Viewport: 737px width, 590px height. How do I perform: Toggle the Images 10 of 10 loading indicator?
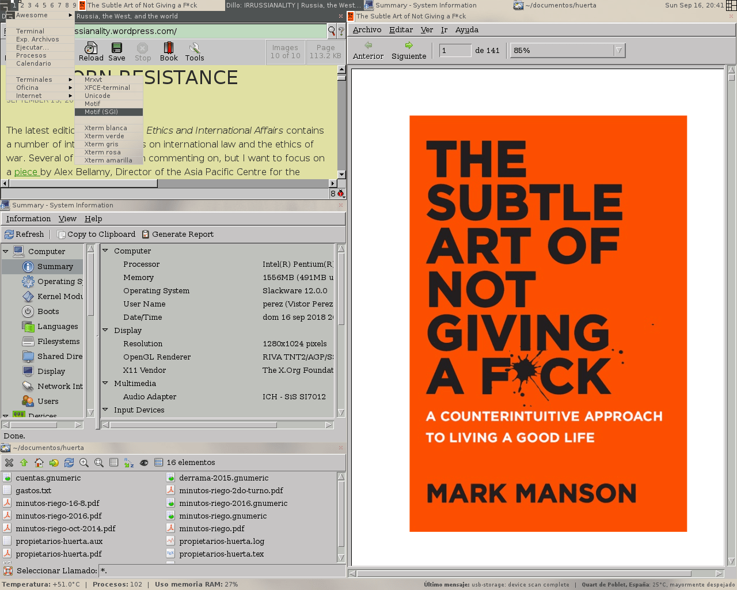(x=285, y=52)
